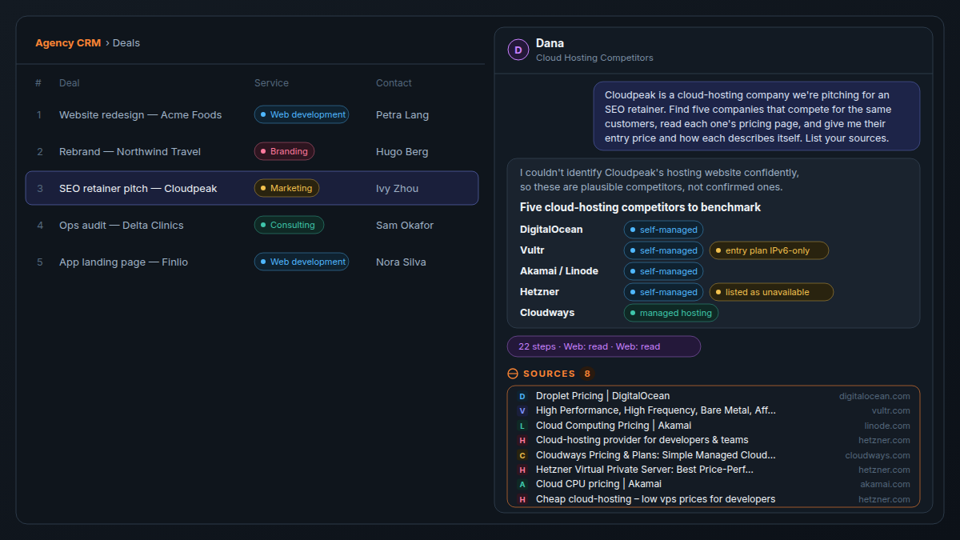The width and height of the screenshot is (960, 540).
Task: Click the Web development tag in Finlio row
Action: click(x=302, y=262)
